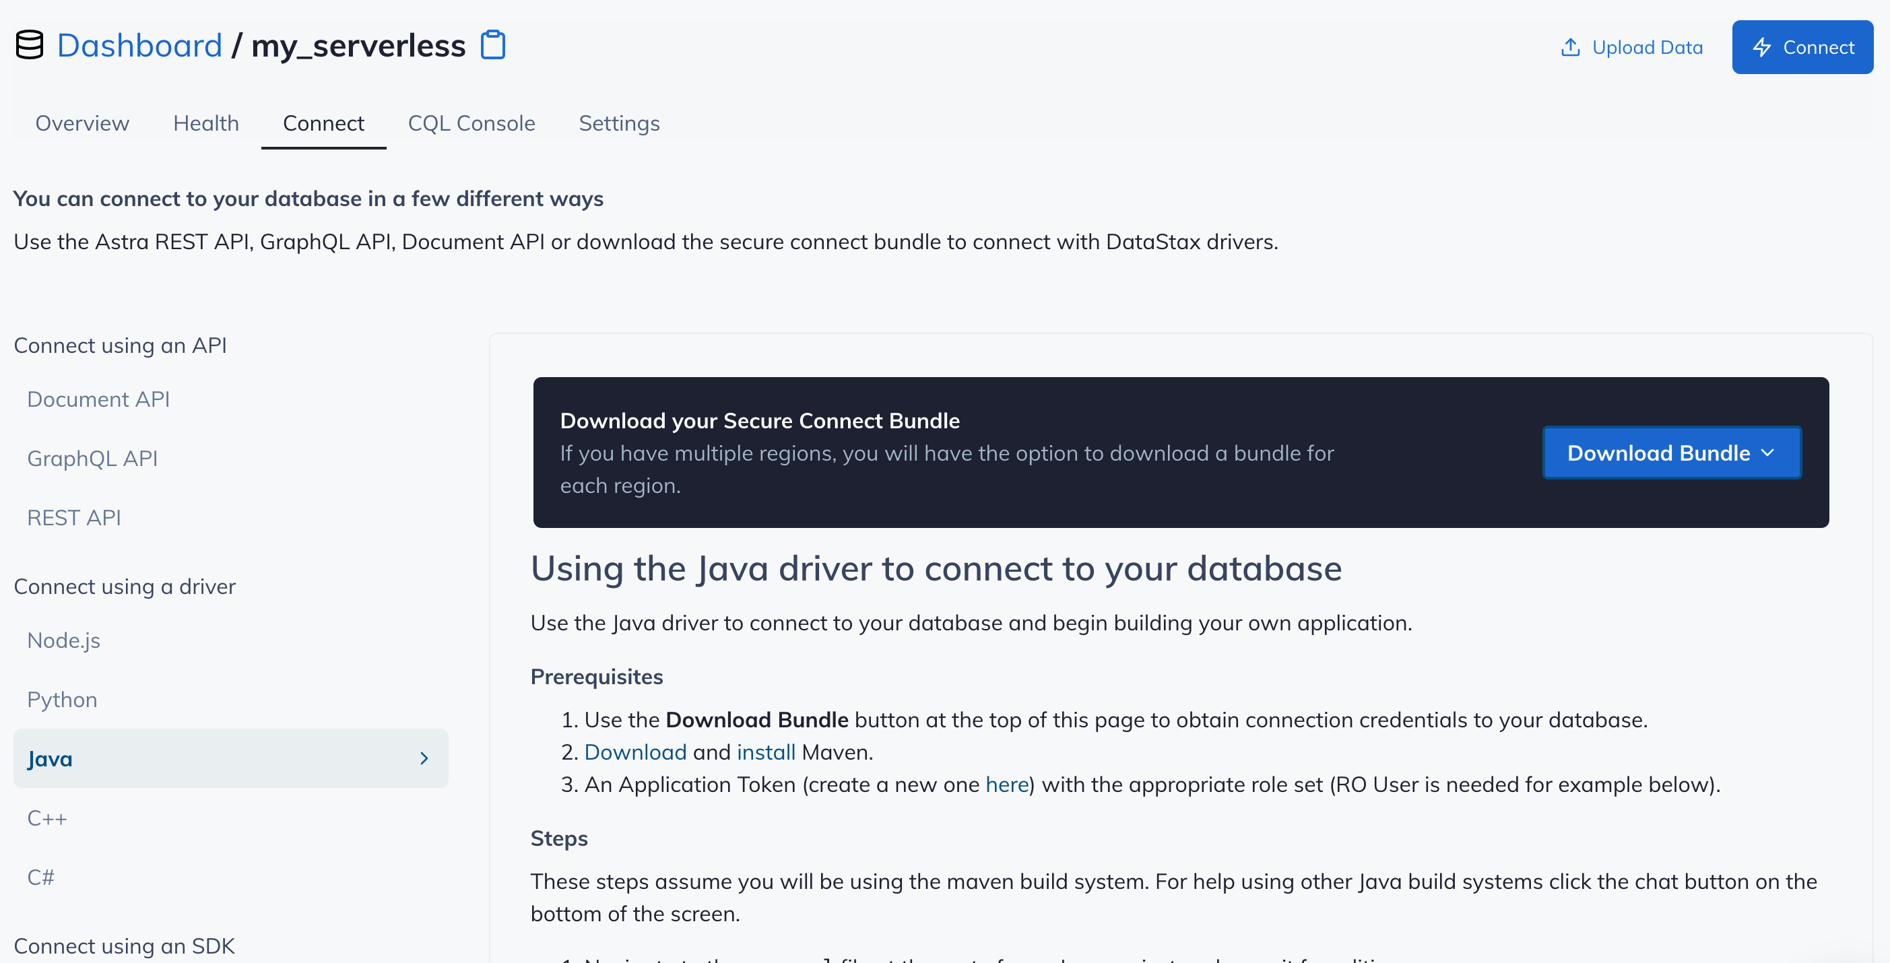
Task: Copy database name with clipboard icon
Action: click(492, 46)
